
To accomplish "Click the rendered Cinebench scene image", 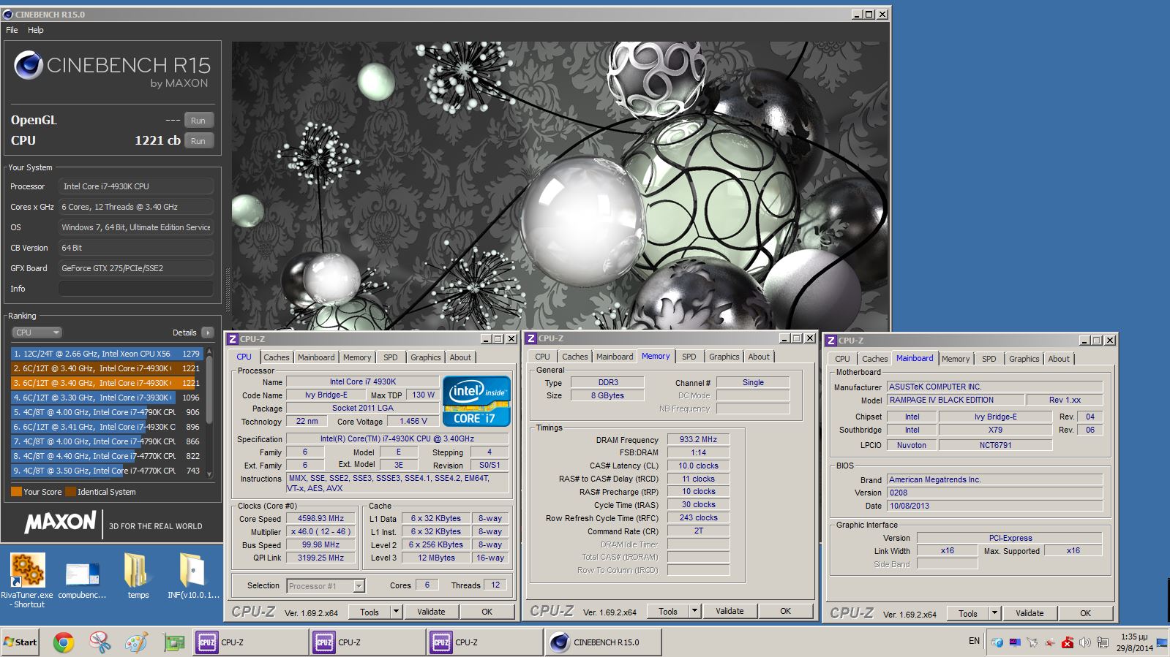I will click(560, 185).
